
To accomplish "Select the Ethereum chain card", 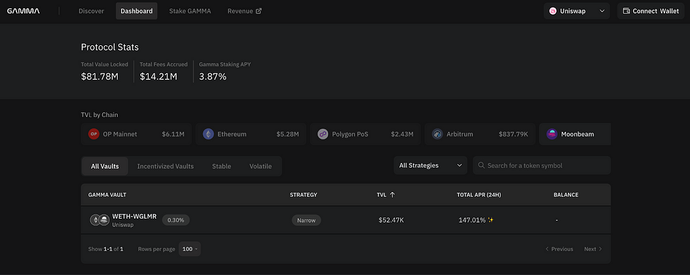I will point(251,134).
